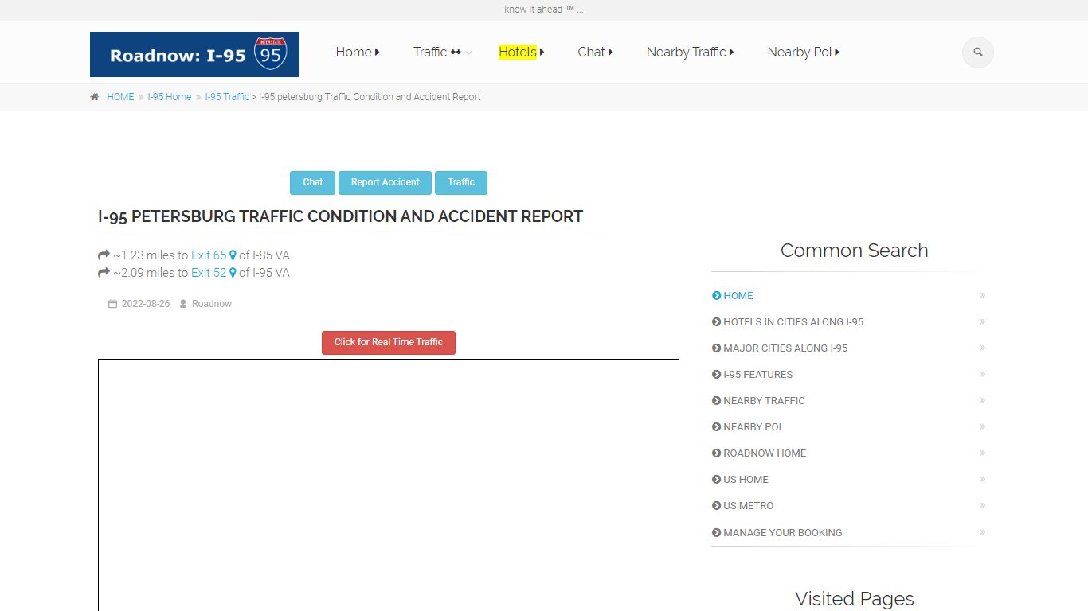
Task: Open I-95 Features sidebar link
Action: click(x=757, y=375)
